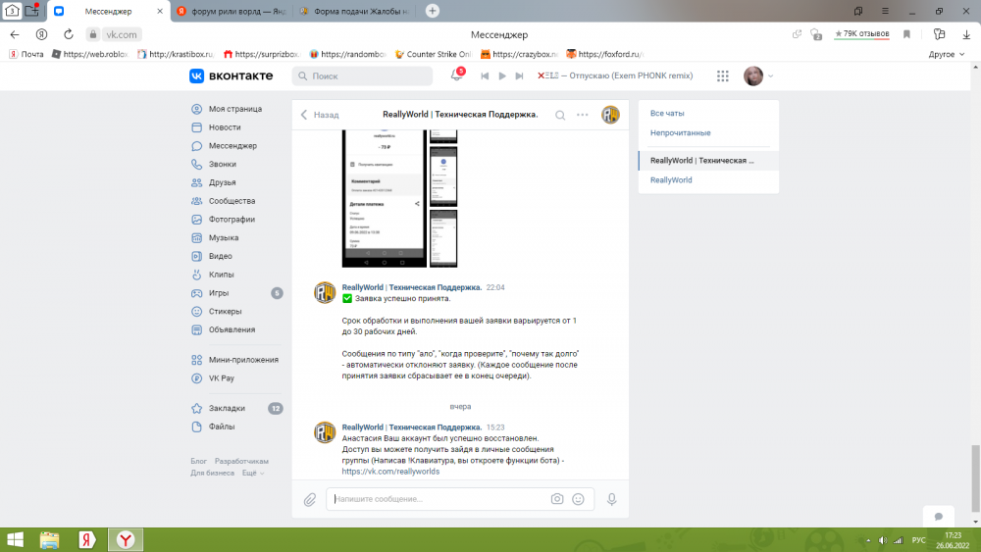Open Клипы section
Image resolution: width=981 pixels, height=552 pixels.
point(221,275)
